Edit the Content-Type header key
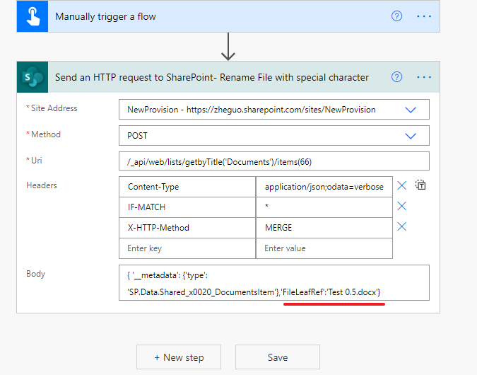477x375 pixels. tap(187, 187)
